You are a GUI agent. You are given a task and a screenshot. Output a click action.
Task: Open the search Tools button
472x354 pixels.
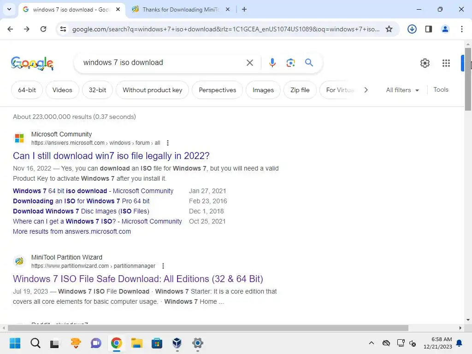pos(441,90)
